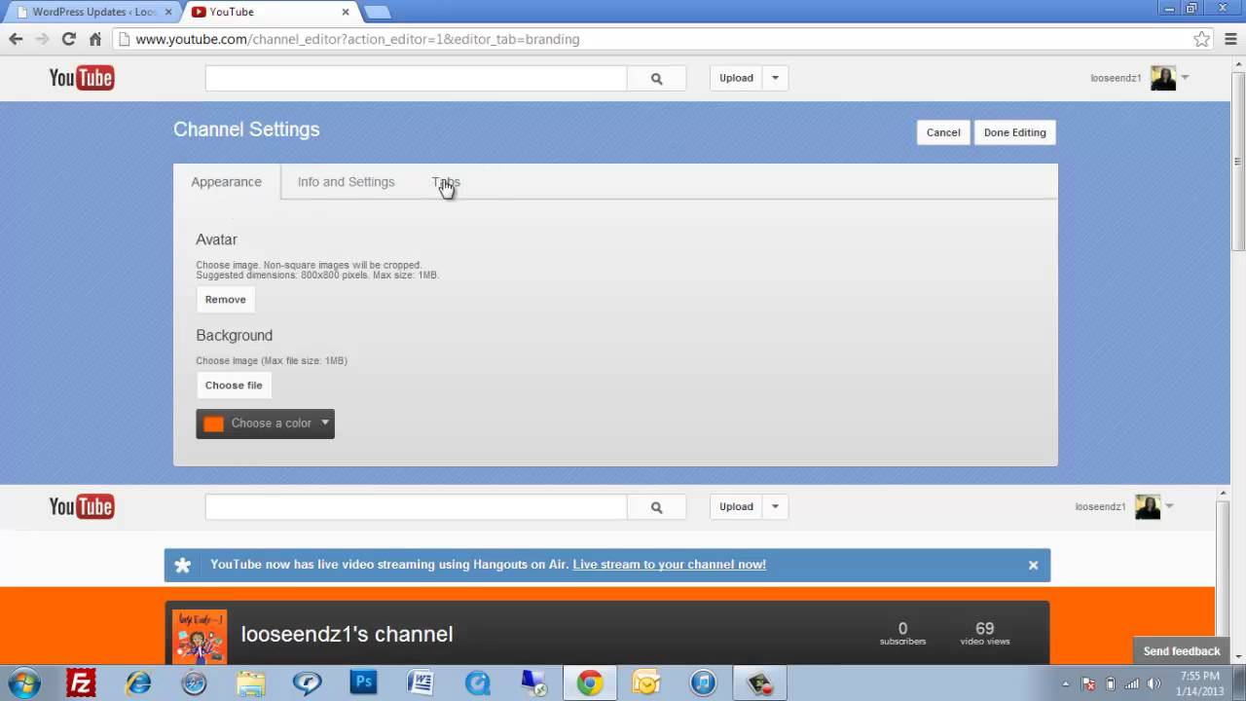Show hidden system tray icons

[1066, 683]
